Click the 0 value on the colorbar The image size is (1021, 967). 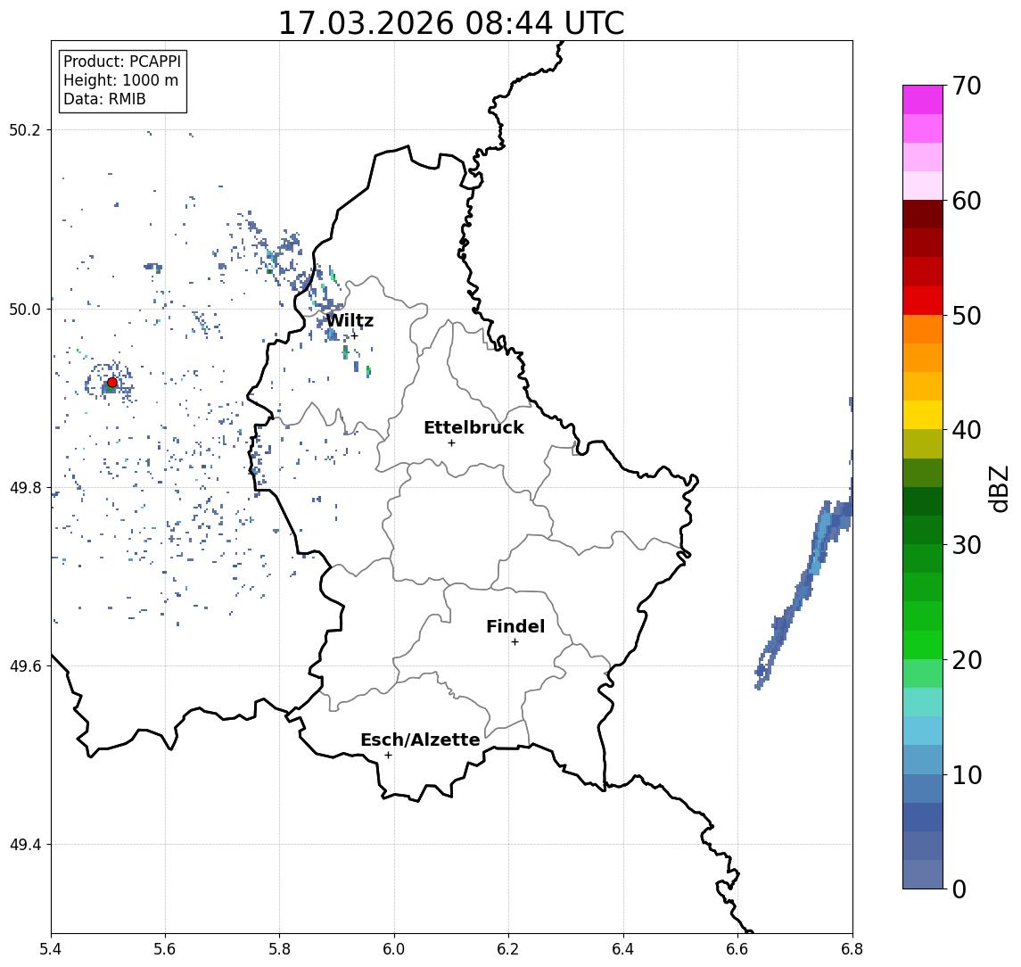pos(959,888)
